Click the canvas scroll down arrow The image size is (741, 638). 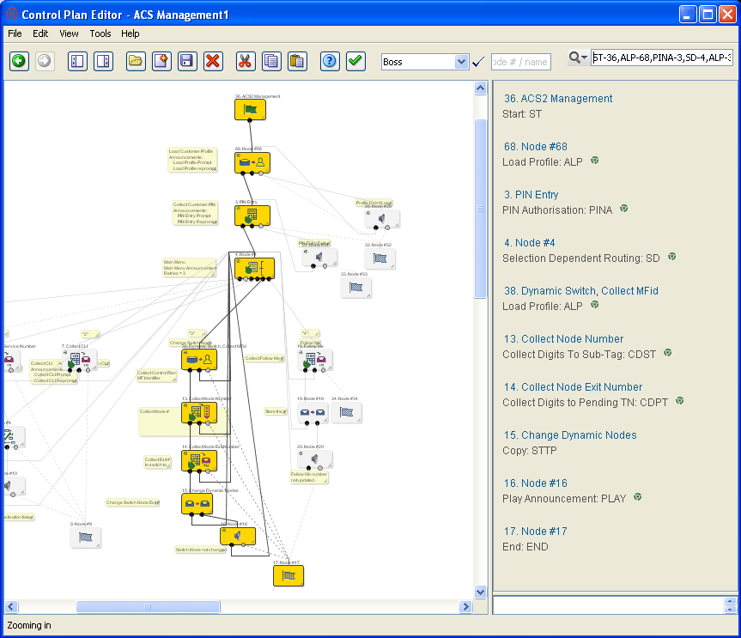point(480,592)
